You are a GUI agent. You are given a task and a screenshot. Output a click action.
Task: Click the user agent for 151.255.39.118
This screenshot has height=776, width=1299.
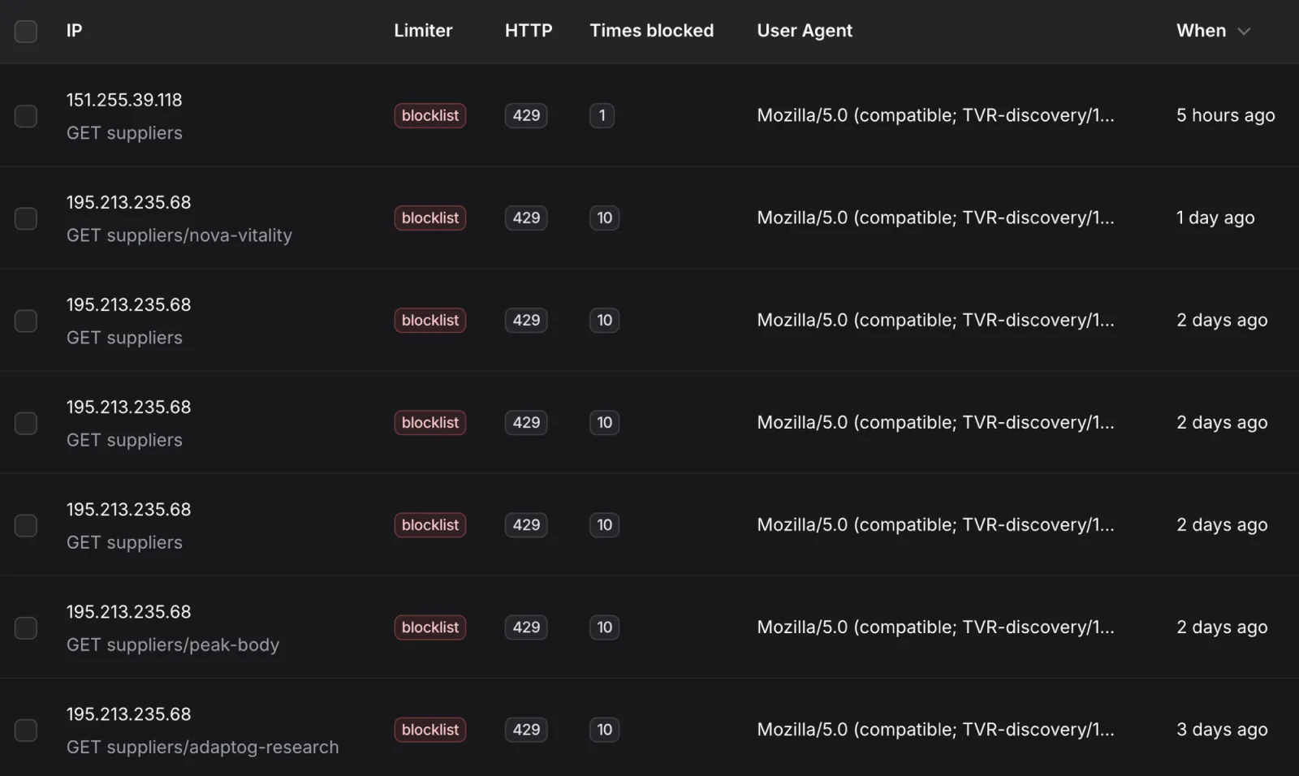[935, 115]
